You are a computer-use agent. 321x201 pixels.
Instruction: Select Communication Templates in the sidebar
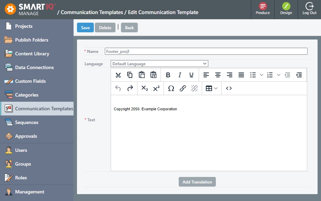[37, 109]
